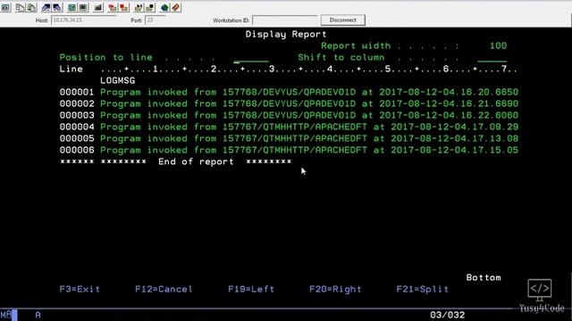
Task: Click the F20=Right function key label
Action: click(335, 289)
